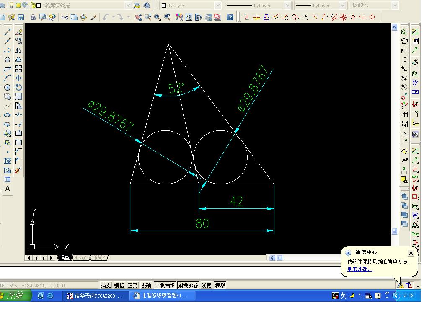This screenshot has width=429, height=322.
Task: Expand the Undo history dropdown arrow
Action: [x=113, y=17]
